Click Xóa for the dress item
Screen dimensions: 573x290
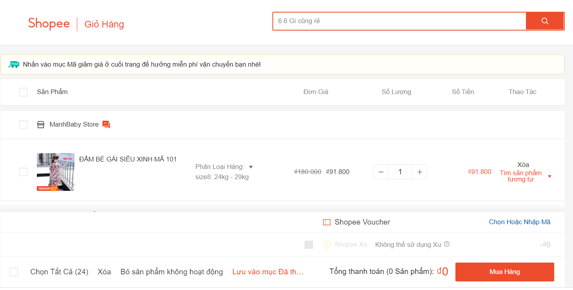coord(523,165)
